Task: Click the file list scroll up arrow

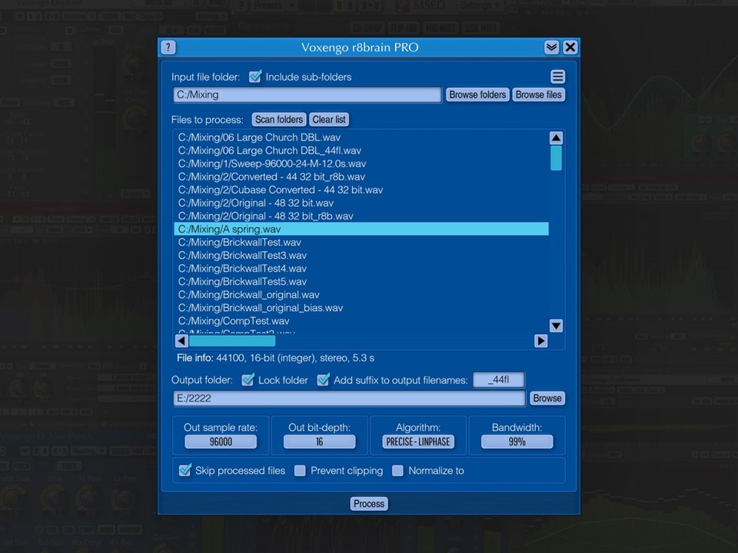Action: click(x=556, y=137)
